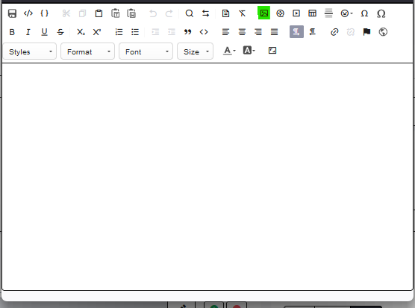Screen dimensions: 415x308
Task: Open the text color picker
Action: click(229, 51)
